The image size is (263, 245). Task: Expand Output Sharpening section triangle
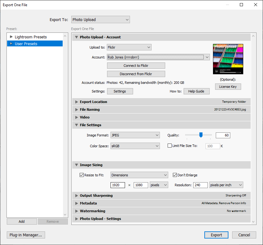77,196
